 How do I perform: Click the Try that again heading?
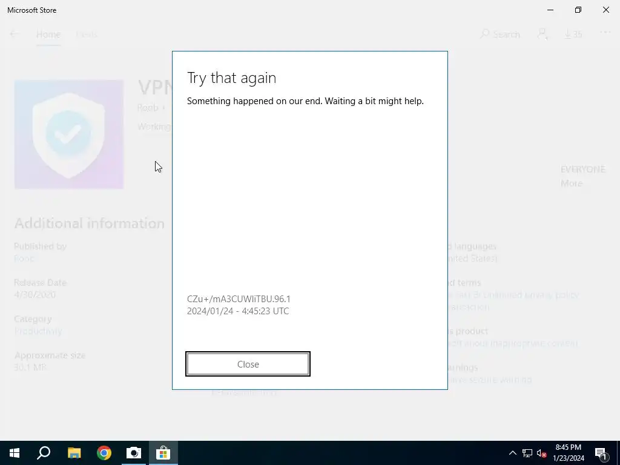[x=231, y=78]
